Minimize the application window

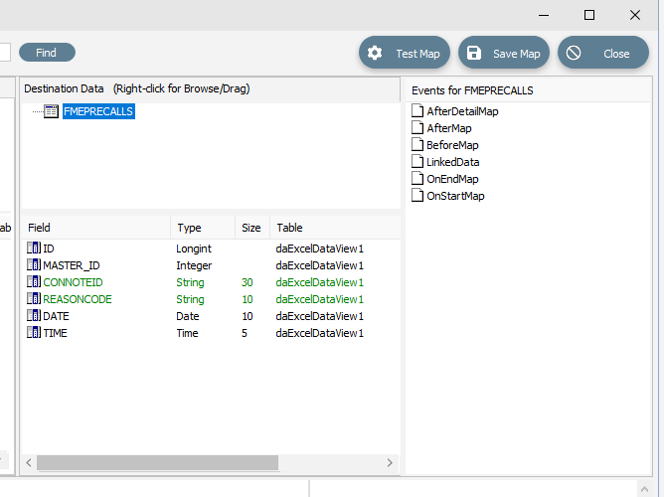coord(544,15)
